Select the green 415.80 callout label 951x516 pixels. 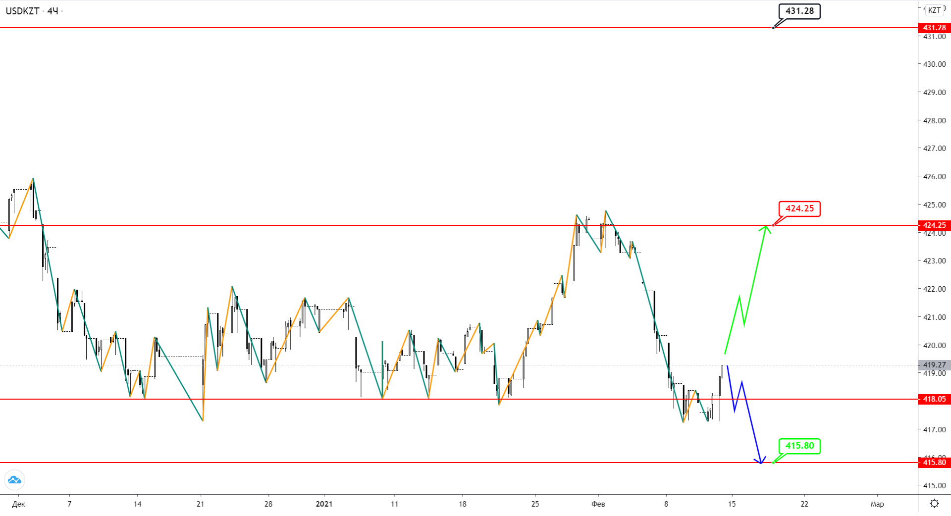pos(799,446)
